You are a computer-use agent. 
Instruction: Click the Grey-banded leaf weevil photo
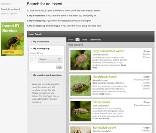[x=80, y=60]
